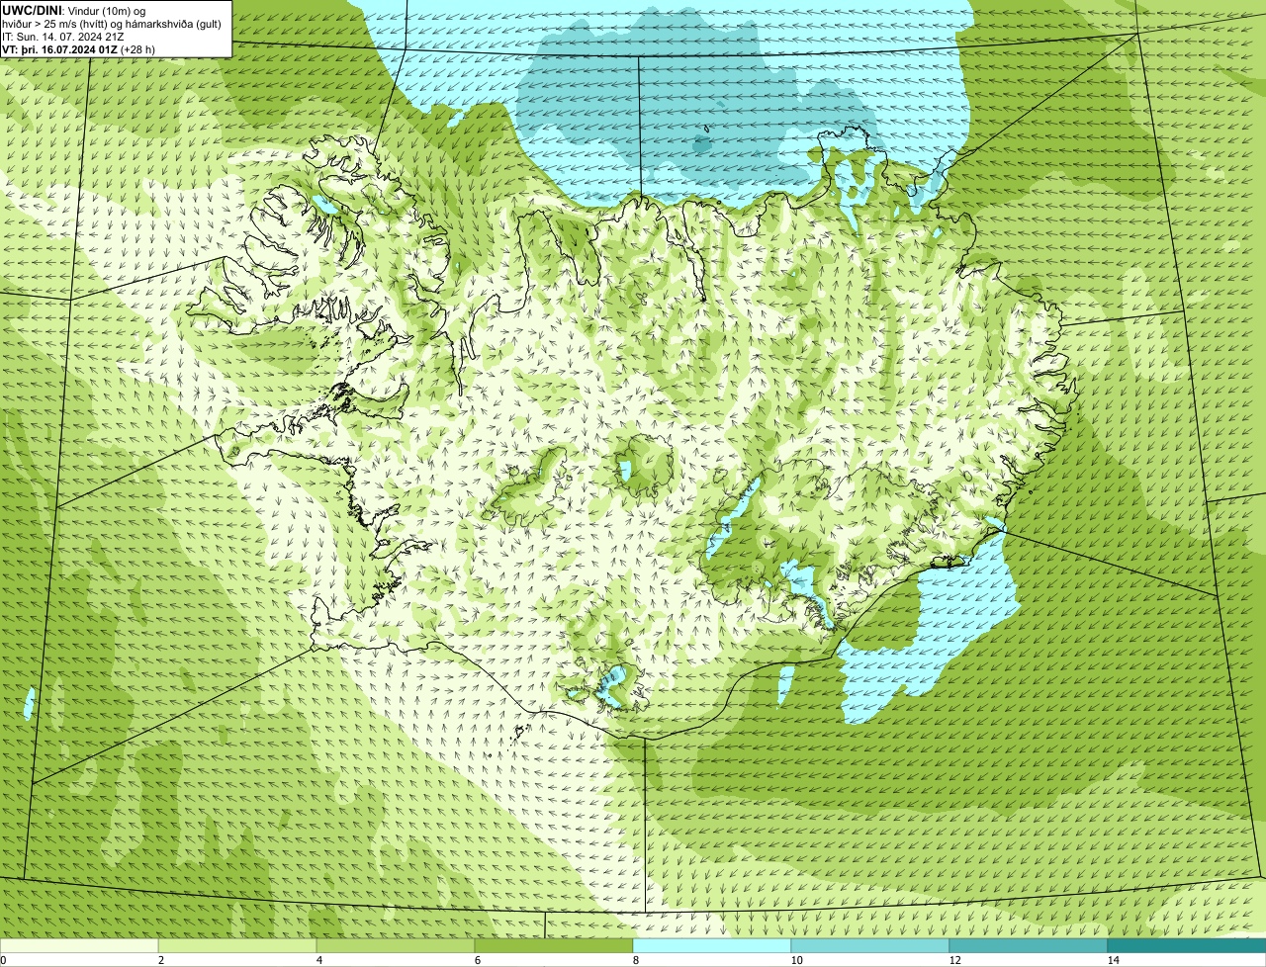Image resolution: width=1266 pixels, height=967 pixels.
Task: Pick the medium green 4–6 legend swatch
Action: [x=396, y=945]
